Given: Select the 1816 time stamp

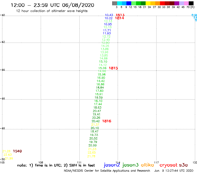Looking at the screenshot, I should coord(107,121).
